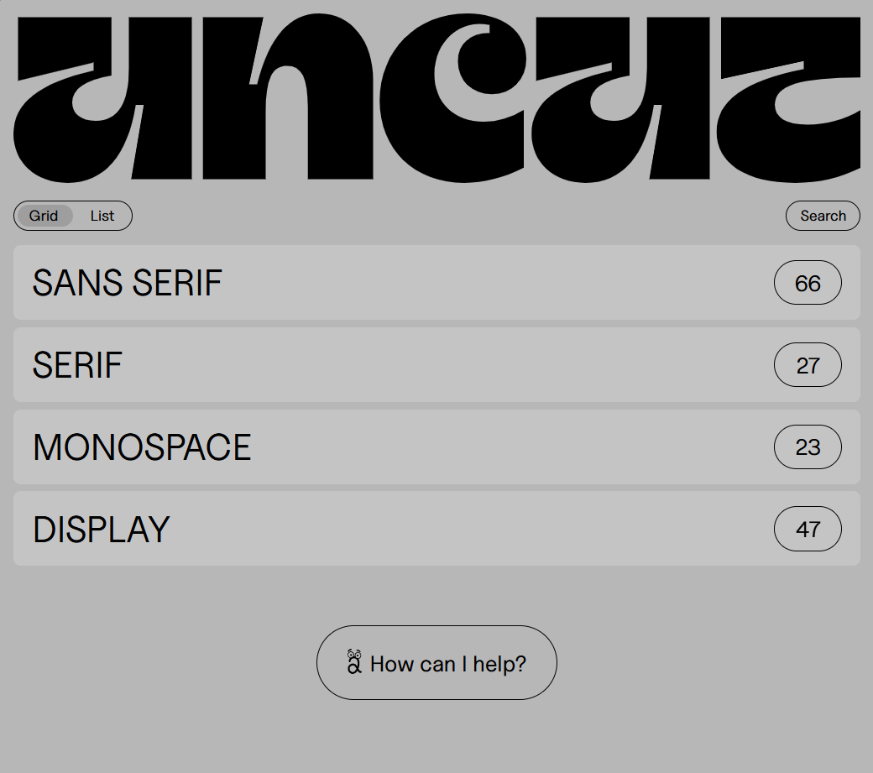
Task: Open the DISPLAY fonts category
Action: click(x=436, y=529)
